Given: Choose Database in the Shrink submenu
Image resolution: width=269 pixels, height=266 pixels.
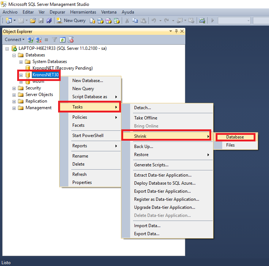Looking at the screenshot, I should [235, 137].
